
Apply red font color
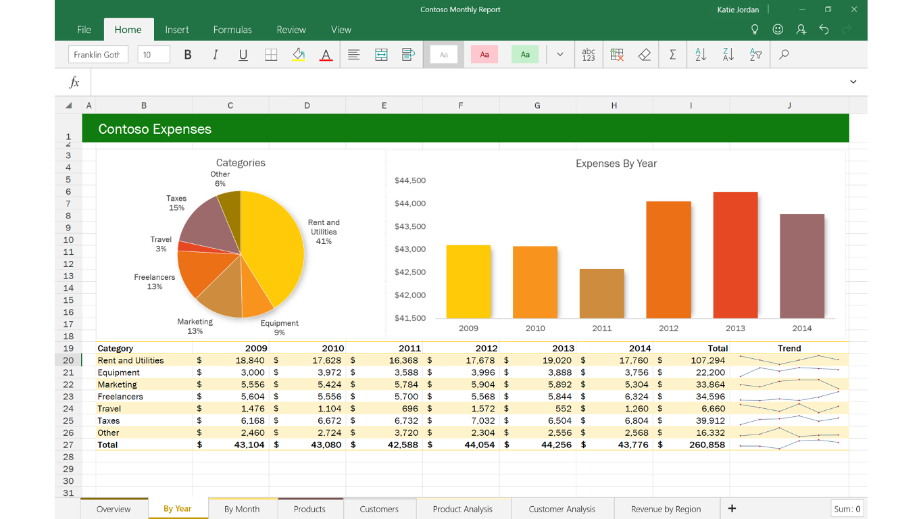[326, 54]
